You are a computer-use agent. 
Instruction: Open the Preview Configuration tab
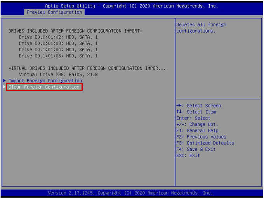(54, 12)
